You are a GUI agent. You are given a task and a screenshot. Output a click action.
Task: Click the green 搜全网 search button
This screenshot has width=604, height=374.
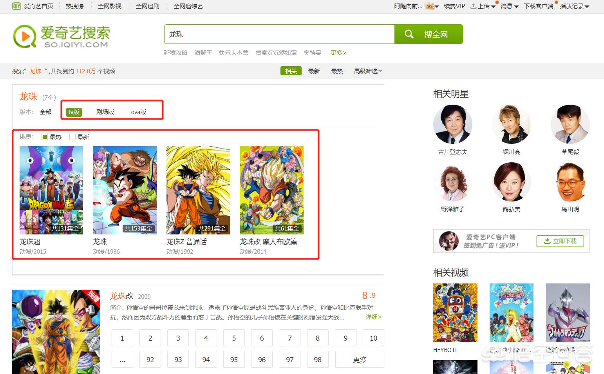(429, 34)
